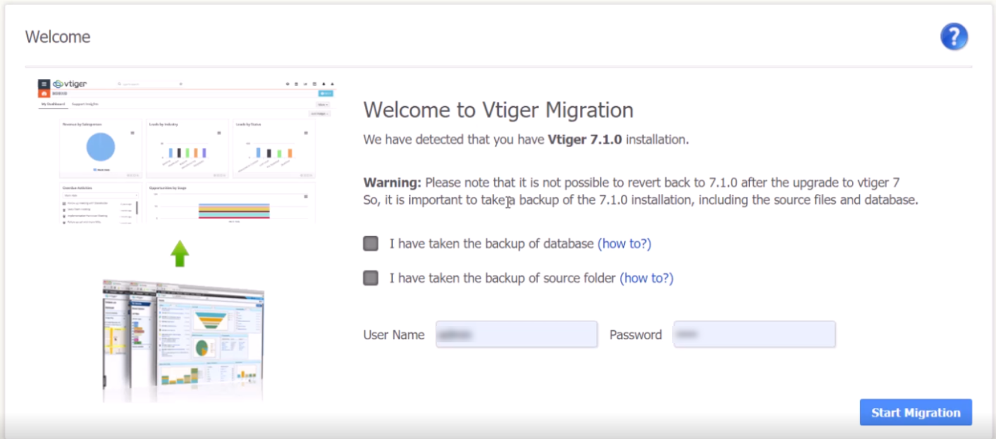Click the 'Welcome to Vtiger Migration' heading

[498, 110]
